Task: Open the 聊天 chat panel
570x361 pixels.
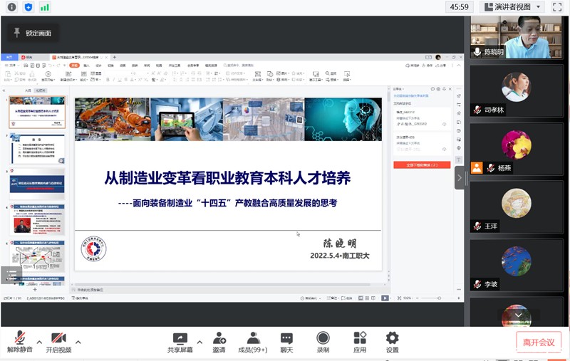Action: tap(286, 338)
